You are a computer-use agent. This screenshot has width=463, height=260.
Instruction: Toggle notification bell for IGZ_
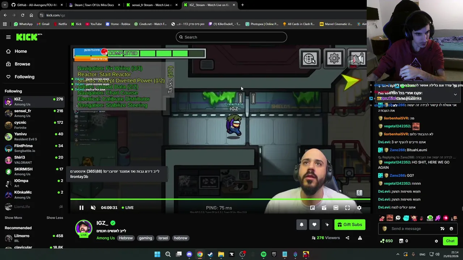pyautogui.click(x=301, y=225)
